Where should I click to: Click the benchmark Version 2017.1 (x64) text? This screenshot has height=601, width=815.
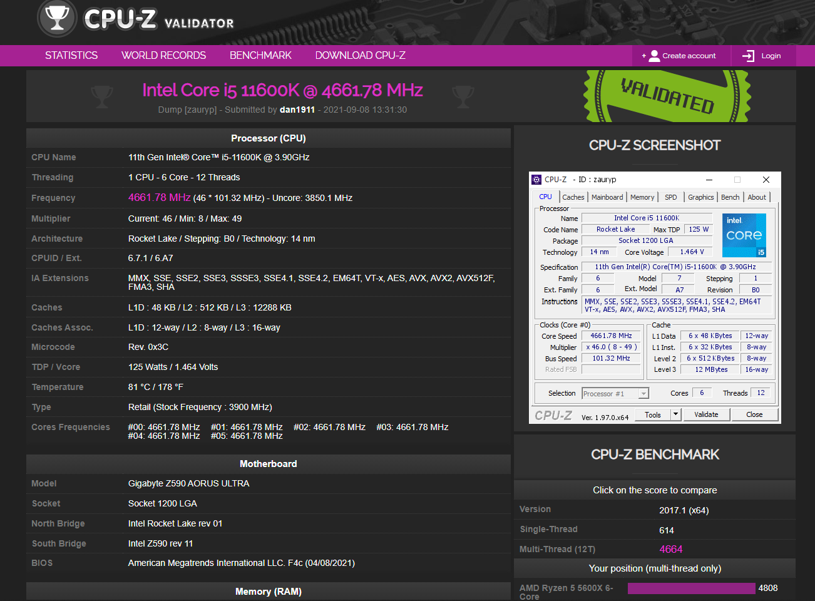coord(684,511)
